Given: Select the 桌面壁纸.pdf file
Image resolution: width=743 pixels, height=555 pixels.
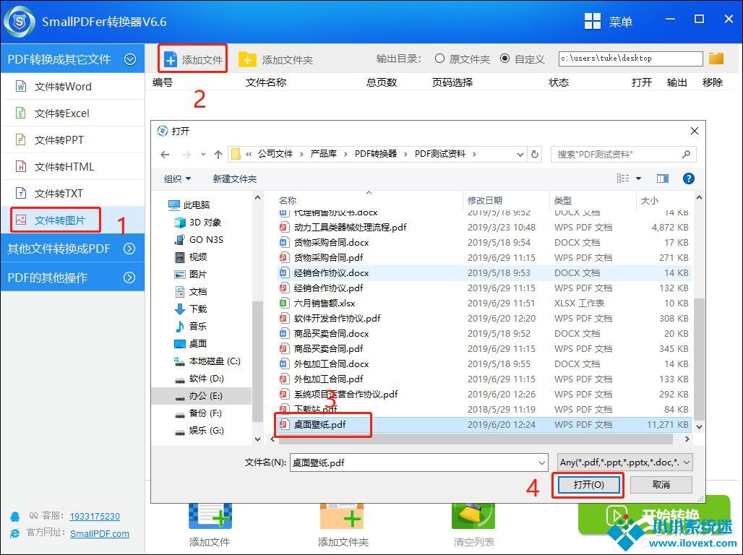Looking at the screenshot, I should click(x=320, y=424).
